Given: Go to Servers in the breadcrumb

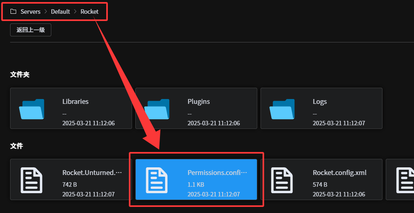Looking at the screenshot, I should tap(31, 12).
